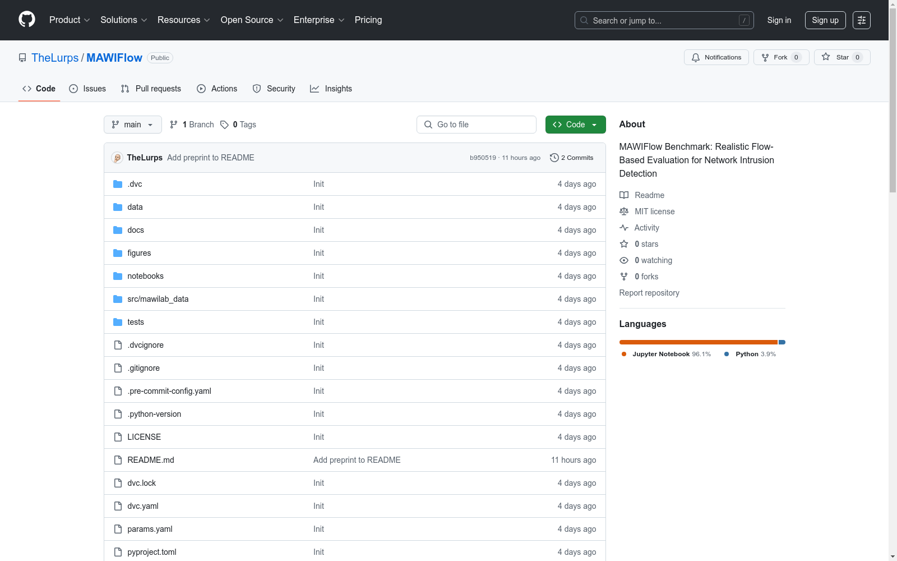Open the .python-version file
Image resolution: width=897 pixels, height=561 pixels.
click(154, 414)
